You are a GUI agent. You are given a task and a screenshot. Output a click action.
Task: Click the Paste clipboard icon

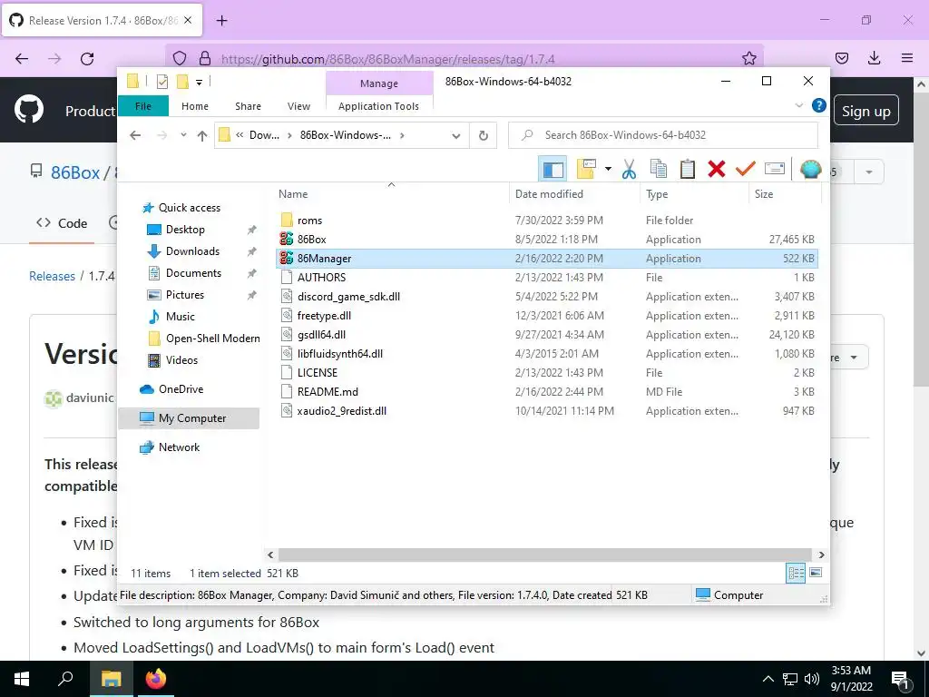(688, 170)
